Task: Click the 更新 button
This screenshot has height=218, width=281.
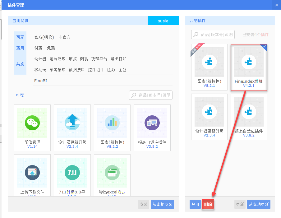Action: [240, 204]
